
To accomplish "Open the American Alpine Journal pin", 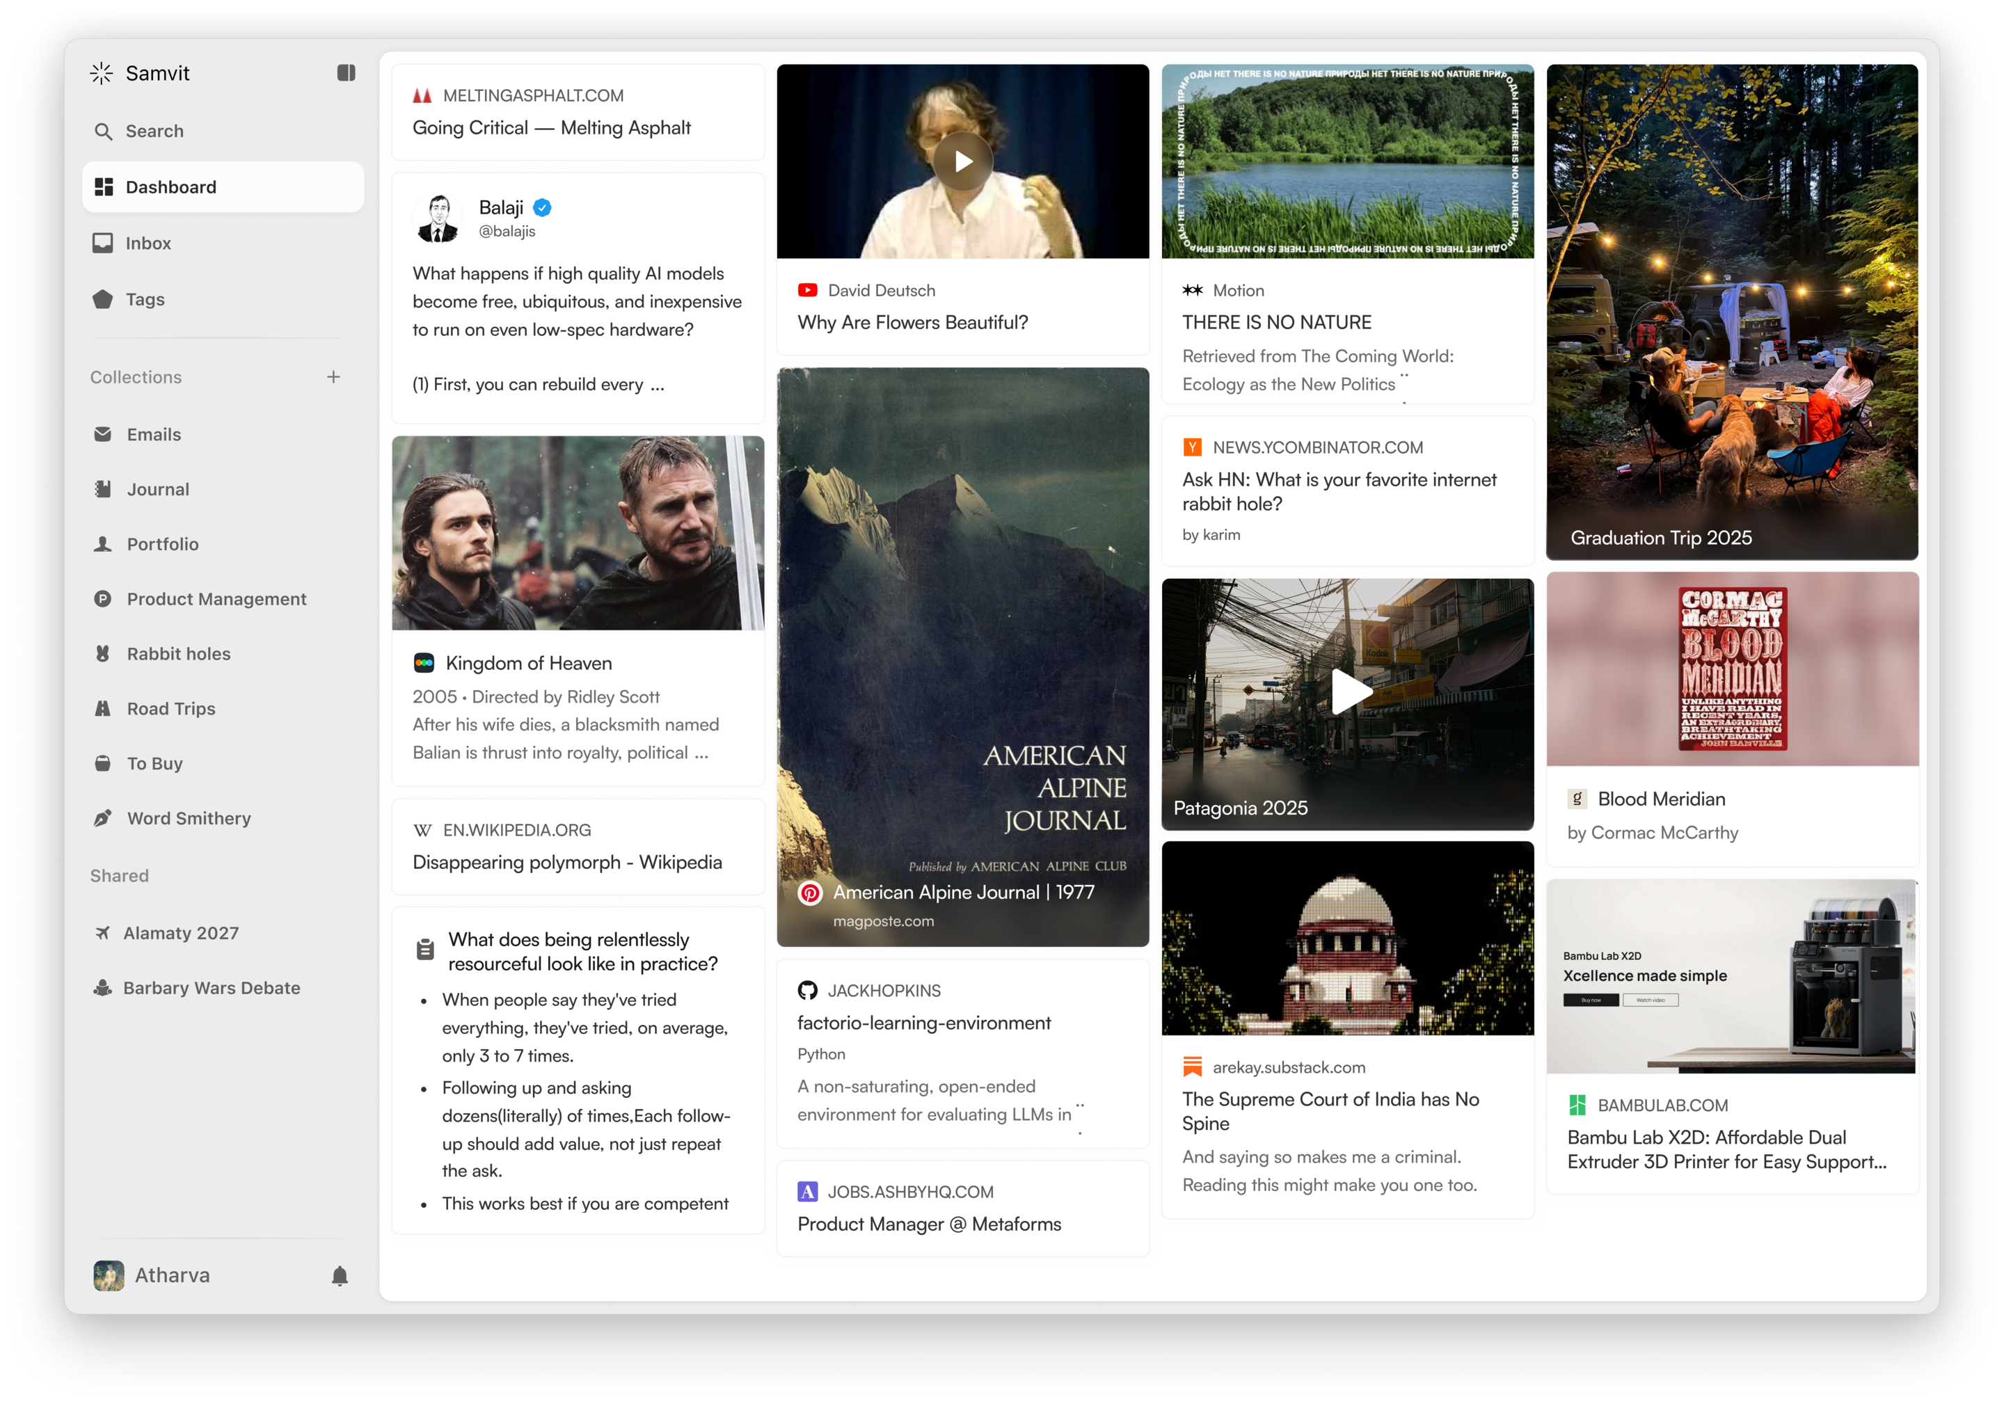I will pyautogui.click(x=964, y=658).
